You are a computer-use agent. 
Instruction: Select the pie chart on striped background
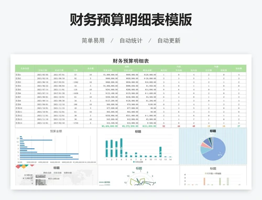[213, 146]
